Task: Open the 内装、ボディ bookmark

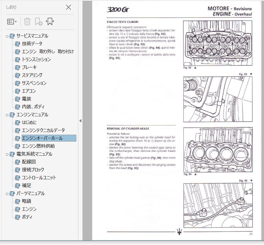Action: 33,107
